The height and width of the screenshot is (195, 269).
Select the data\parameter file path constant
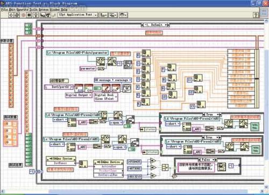(x=77, y=53)
